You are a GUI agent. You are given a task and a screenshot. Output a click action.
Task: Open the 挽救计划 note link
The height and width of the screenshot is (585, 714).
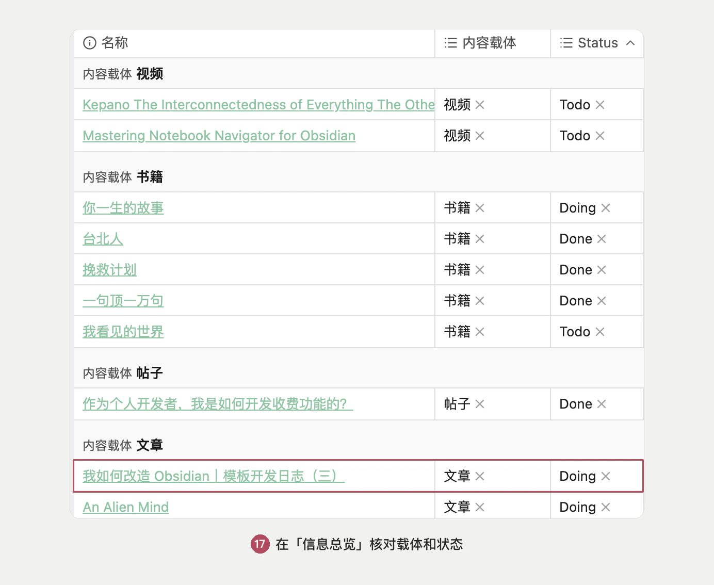[109, 270]
